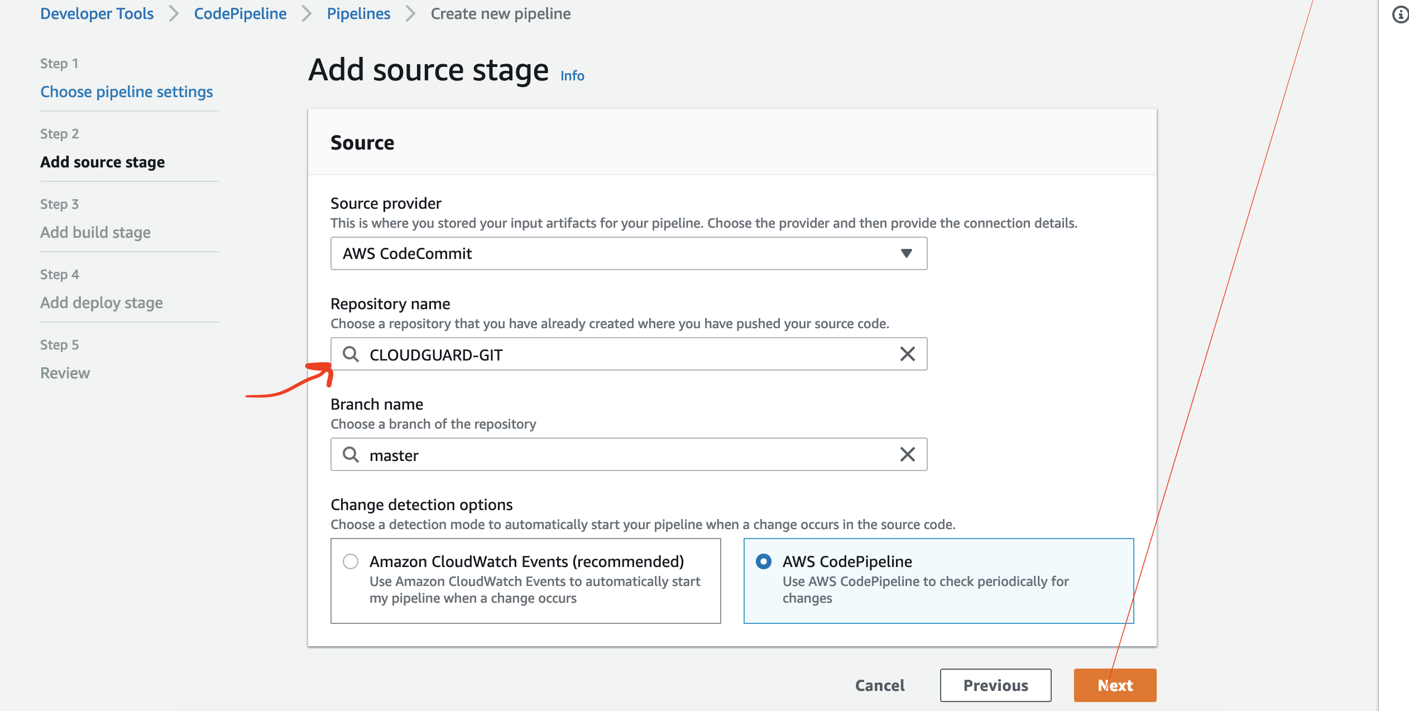Click the chevron after Developer Tools breadcrumb

[x=174, y=13]
